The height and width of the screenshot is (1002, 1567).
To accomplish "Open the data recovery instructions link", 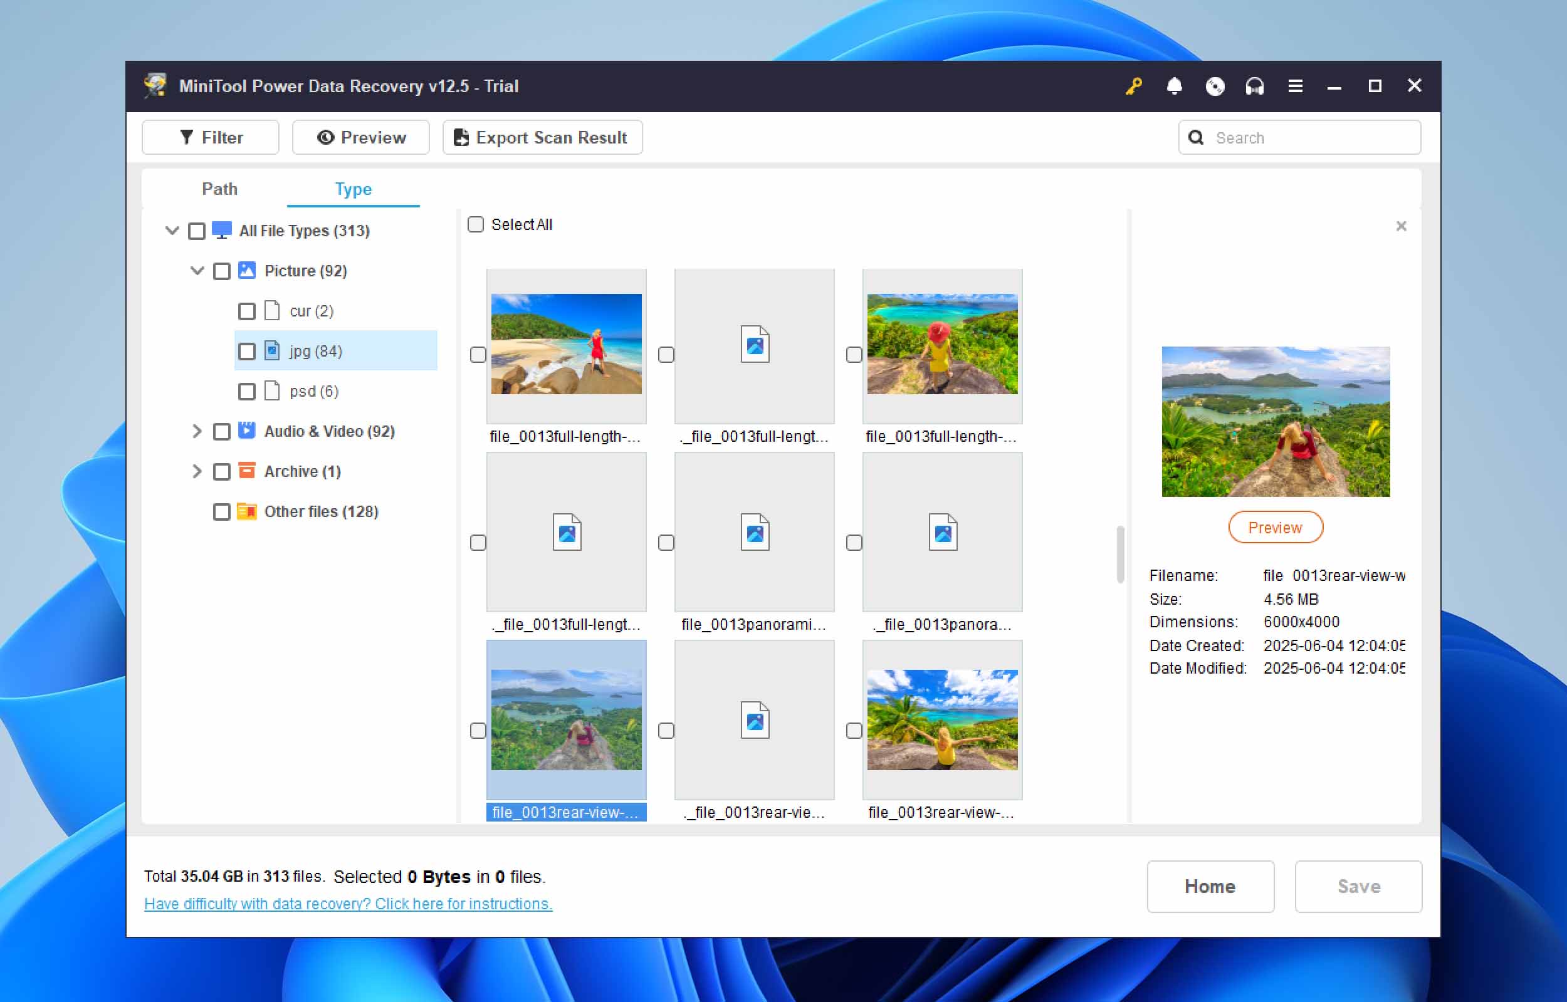I will pyautogui.click(x=348, y=904).
